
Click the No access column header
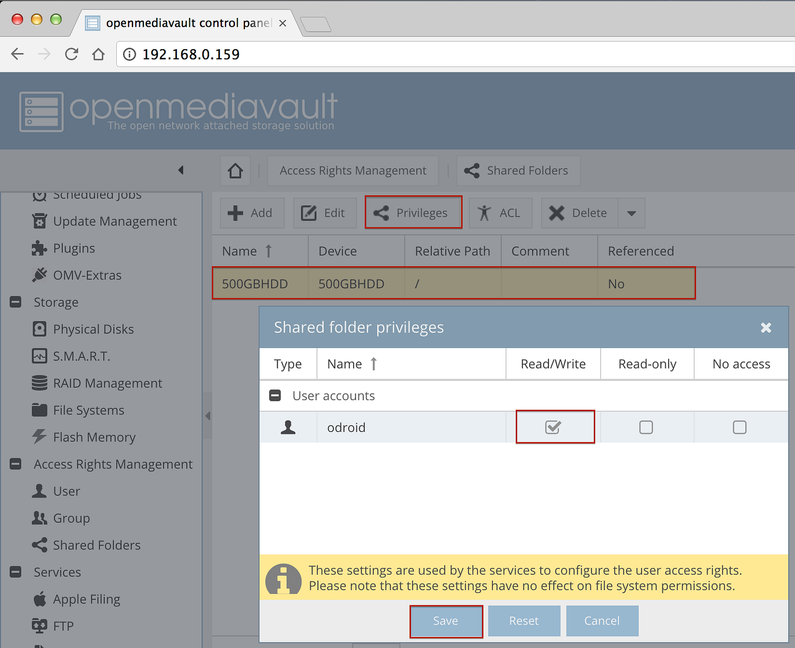[x=741, y=364]
